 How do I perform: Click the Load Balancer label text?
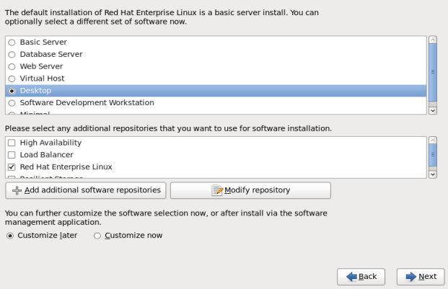[x=47, y=155]
